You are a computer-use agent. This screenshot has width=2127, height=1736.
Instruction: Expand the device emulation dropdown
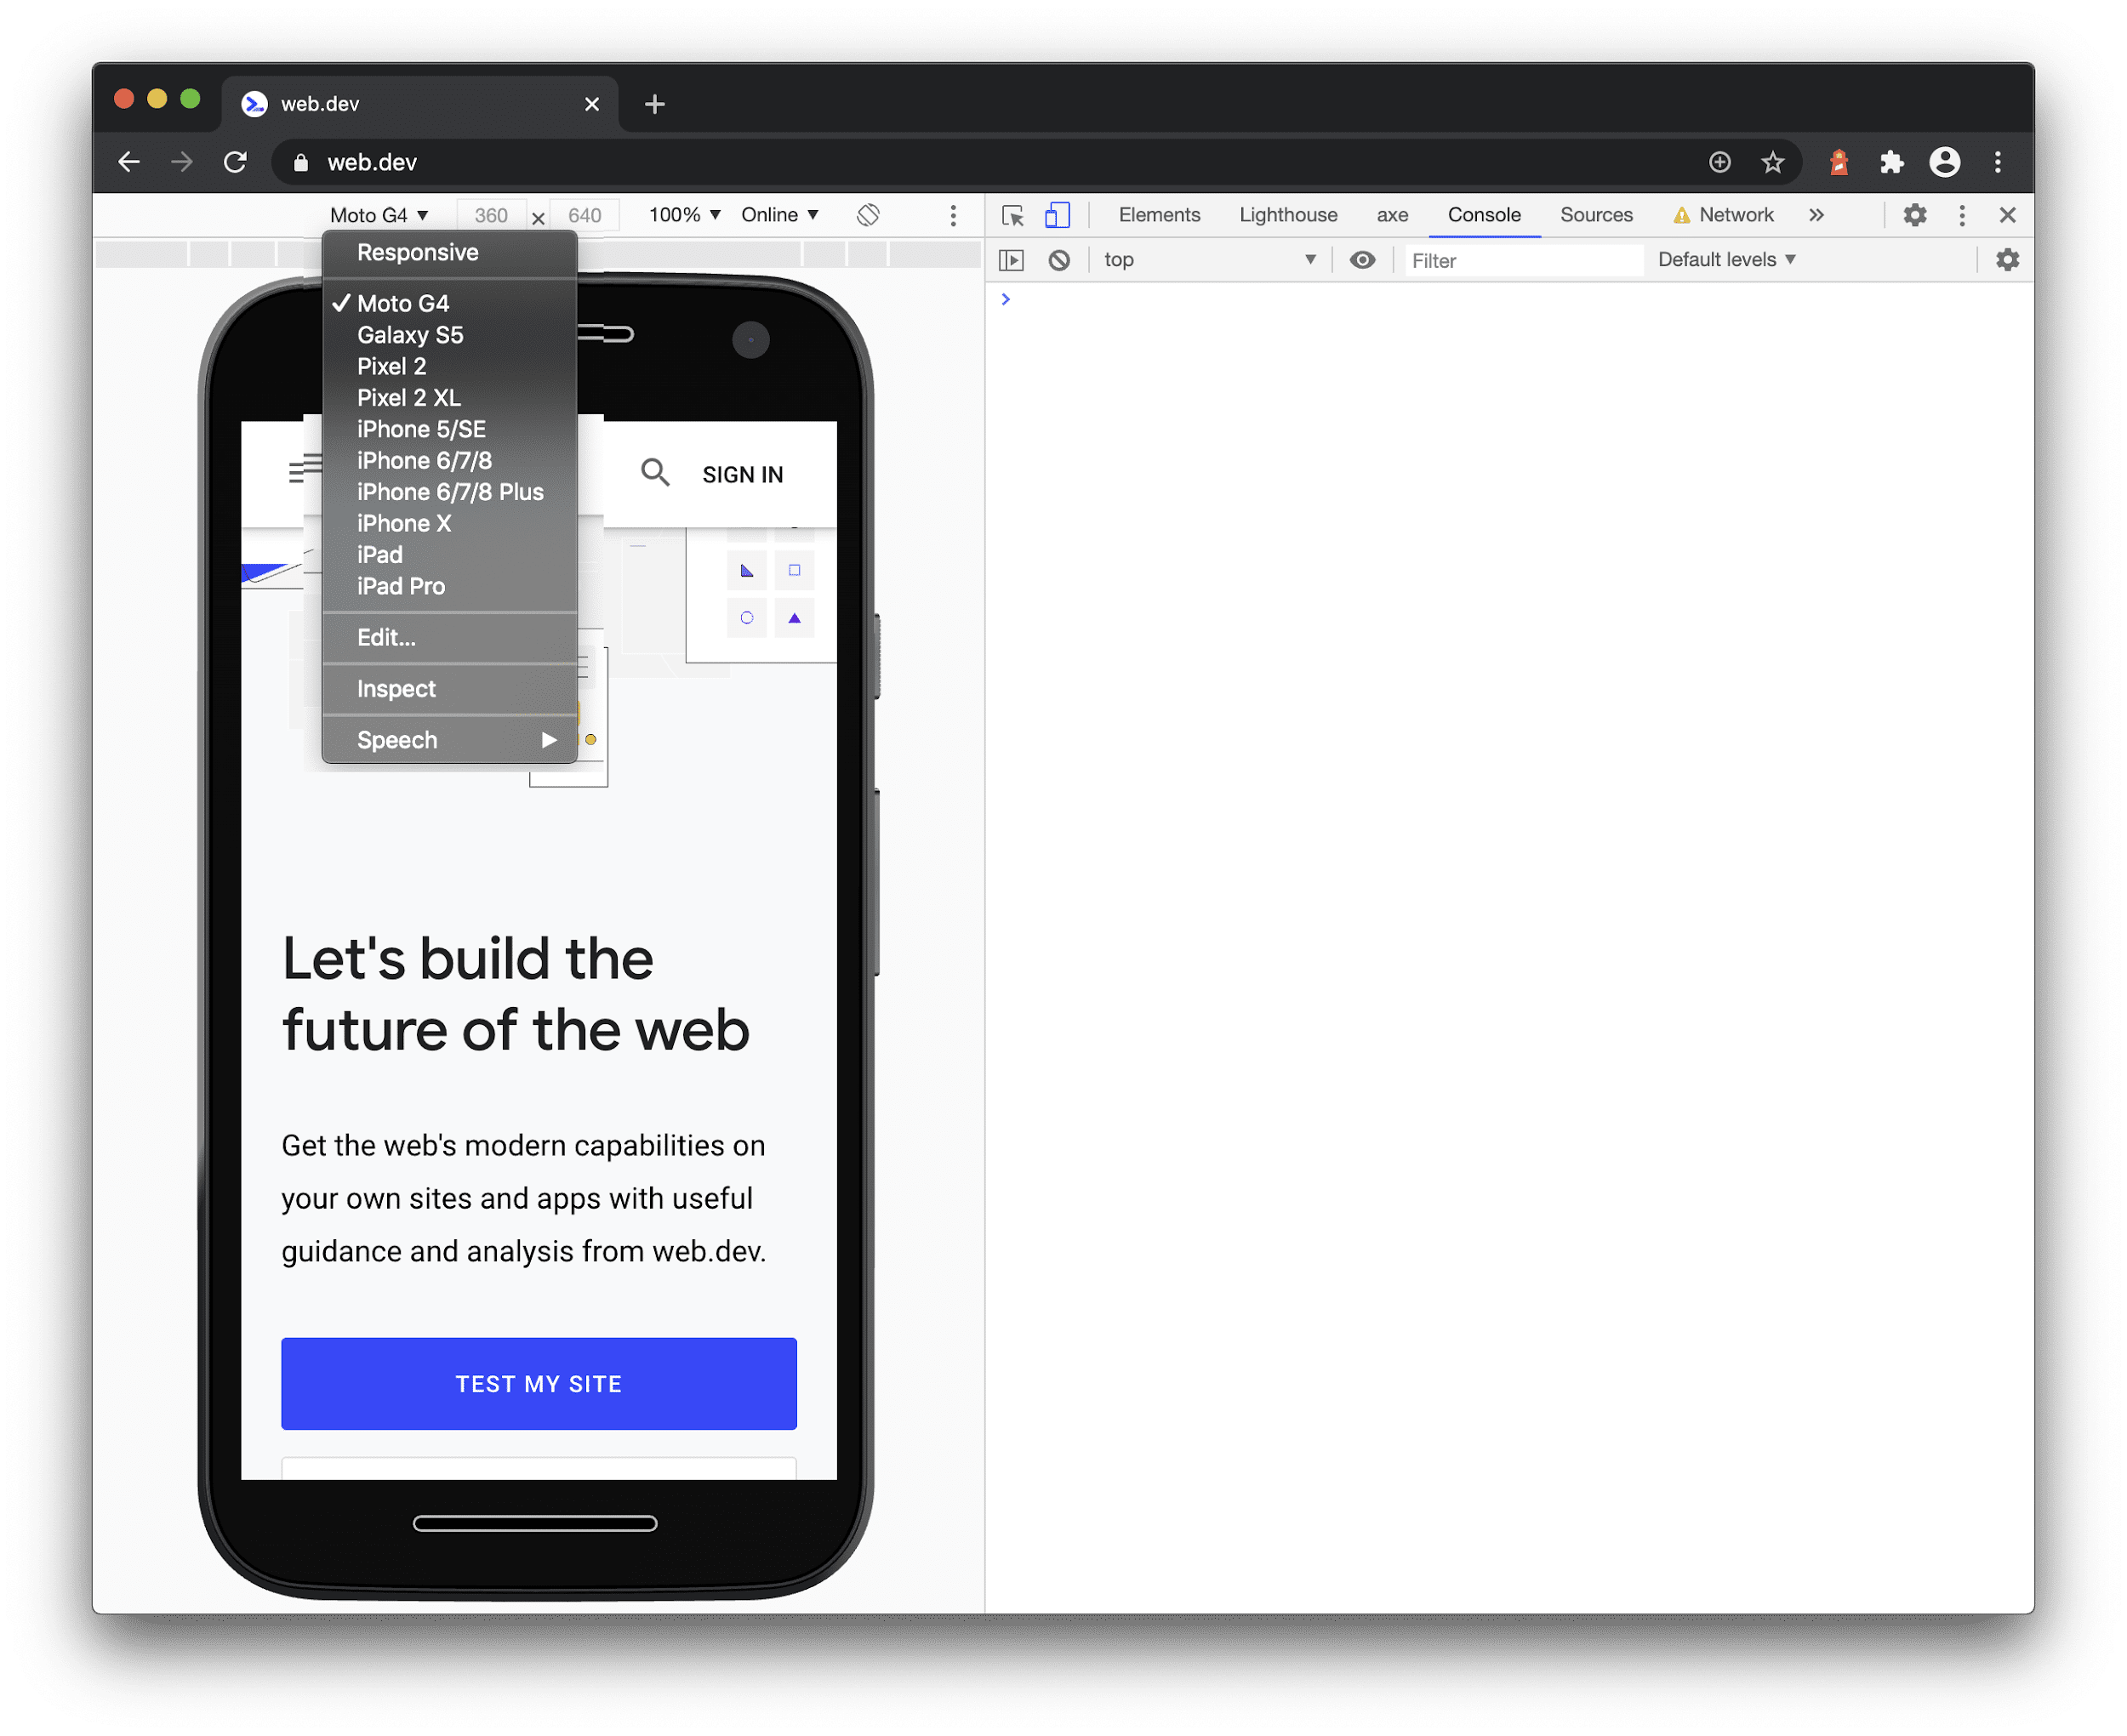pyautogui.click(x=376, y=213)
